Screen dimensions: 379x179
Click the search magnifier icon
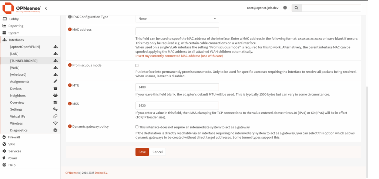pos(296,8)
